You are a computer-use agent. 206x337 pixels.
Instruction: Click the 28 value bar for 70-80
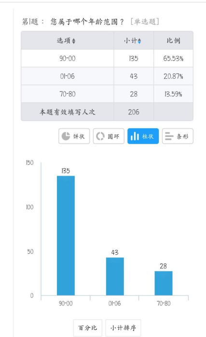[x=164, y=283]
